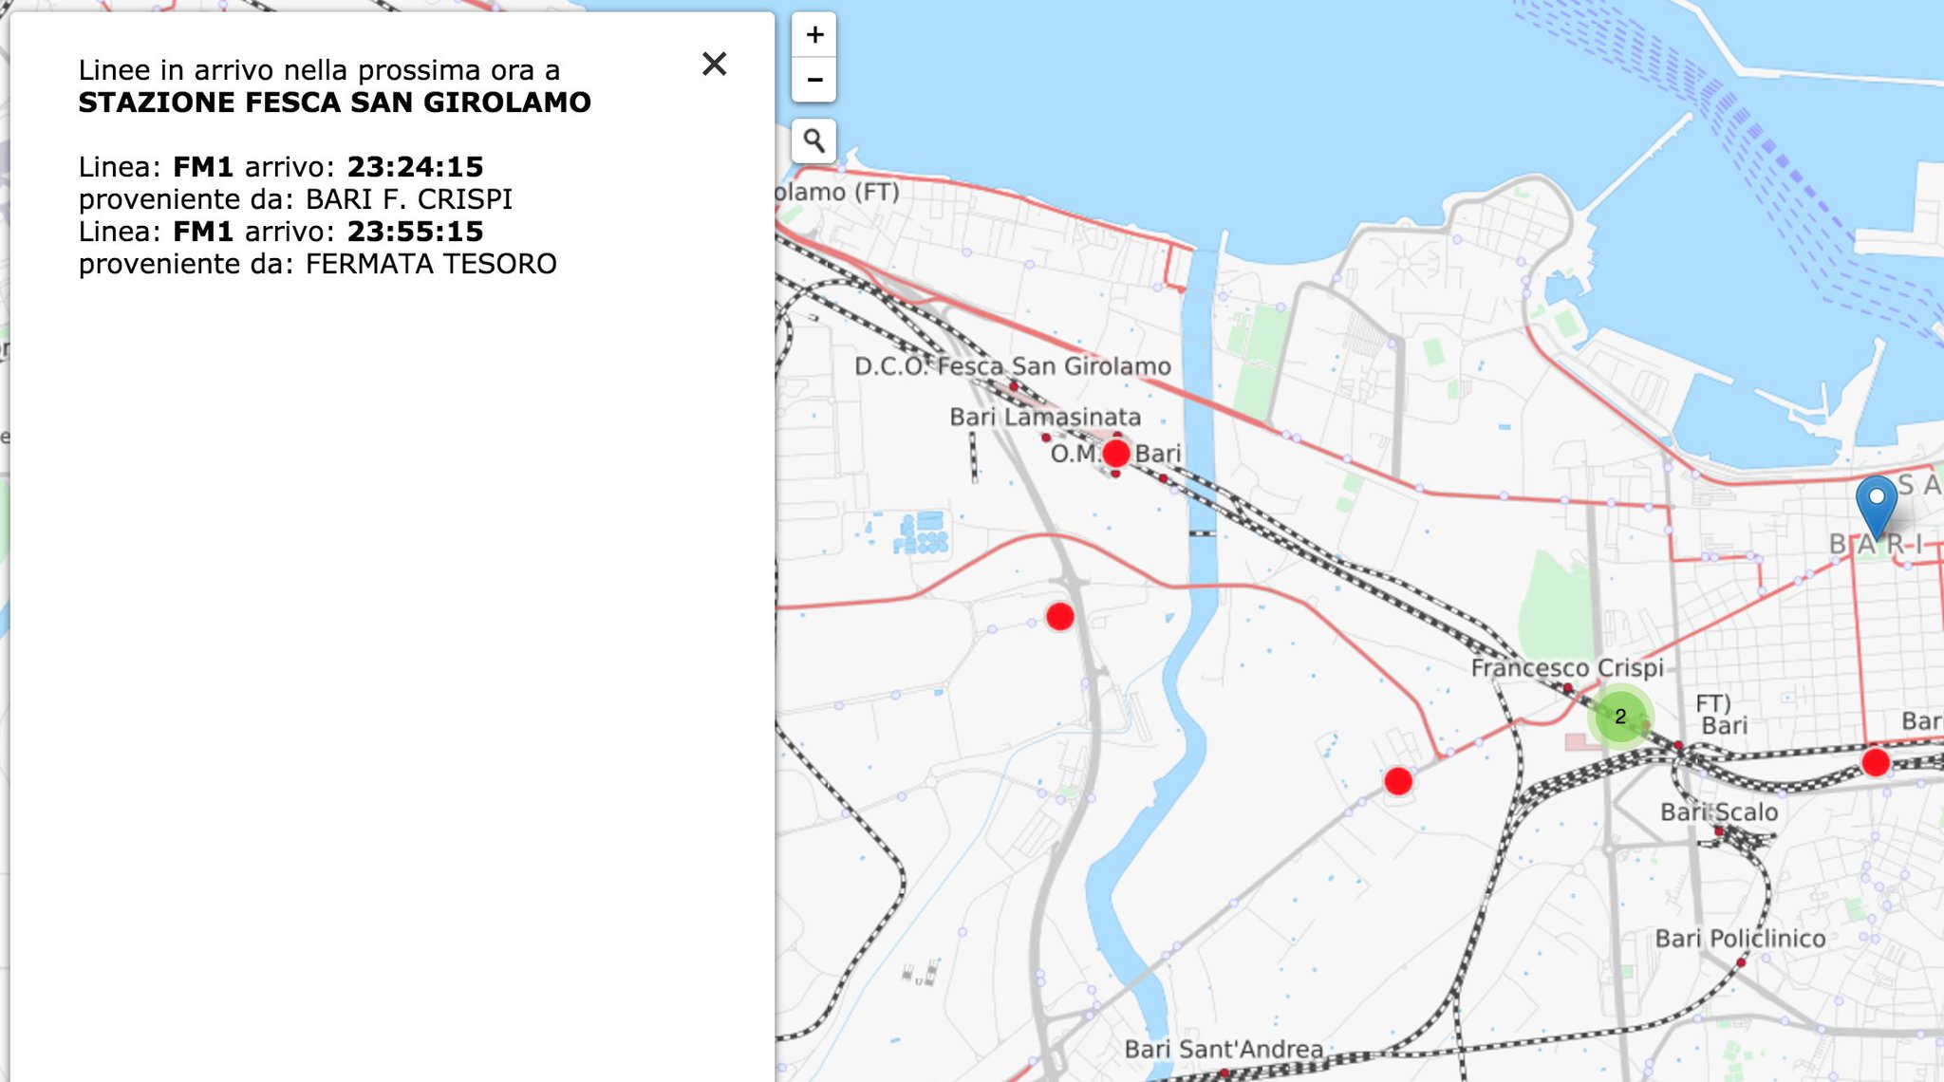The height and width of the screenshot is (1082, 1944).
Task: Click the Bari Policlinico station label
Action: (1740, 939)
